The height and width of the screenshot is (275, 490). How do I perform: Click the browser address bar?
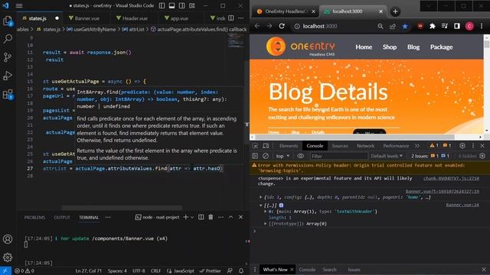(335, 26)
